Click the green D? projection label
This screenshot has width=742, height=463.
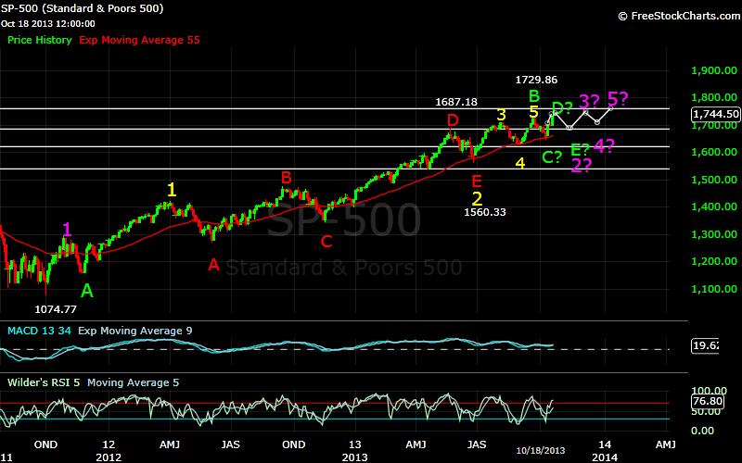pos(563,108)
